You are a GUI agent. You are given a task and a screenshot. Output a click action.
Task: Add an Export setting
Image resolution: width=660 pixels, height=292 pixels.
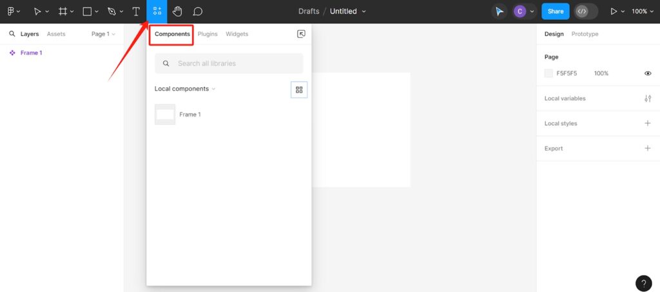coord(647,149)
